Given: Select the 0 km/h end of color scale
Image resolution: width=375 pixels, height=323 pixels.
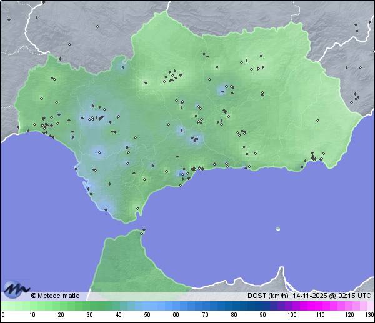Looking at the screenshot, I should point(3,306).
